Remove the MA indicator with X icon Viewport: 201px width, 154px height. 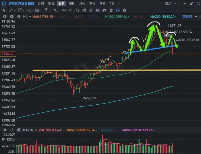[x=19, y=17]
